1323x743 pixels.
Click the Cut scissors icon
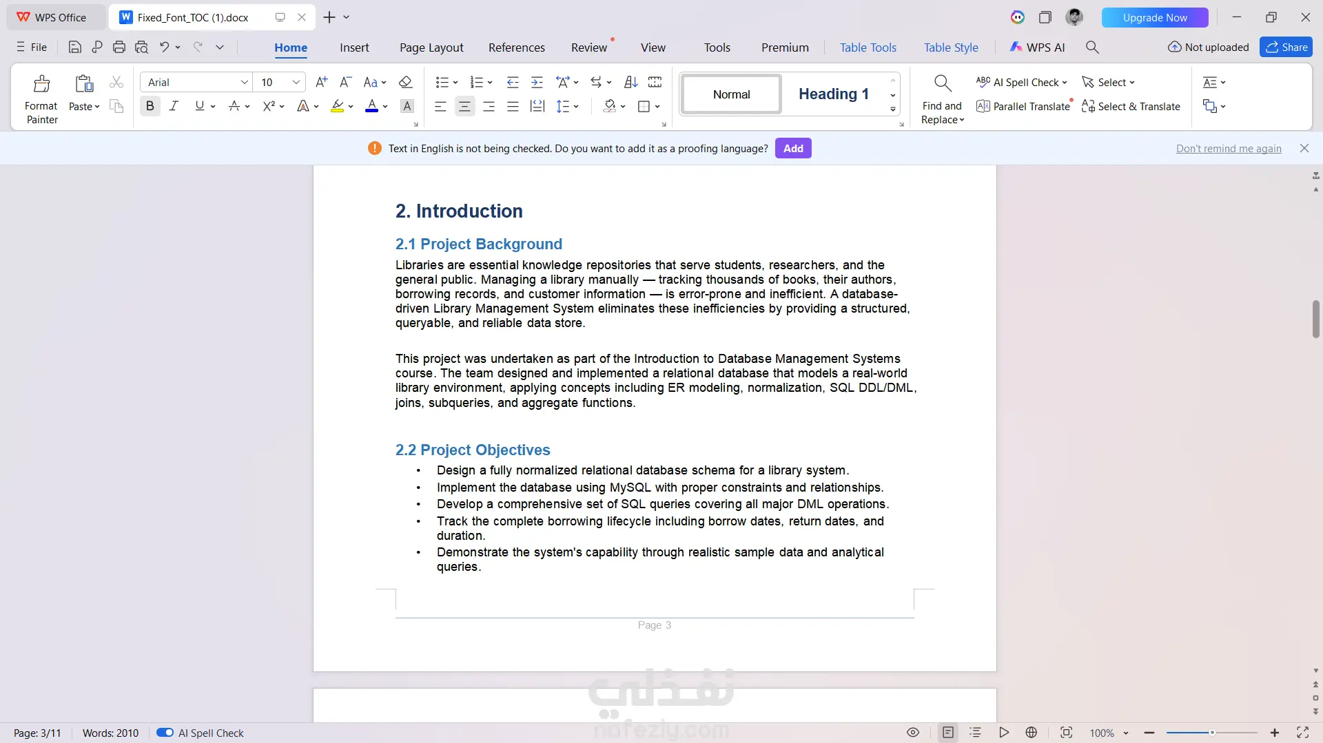coord(116,83)
